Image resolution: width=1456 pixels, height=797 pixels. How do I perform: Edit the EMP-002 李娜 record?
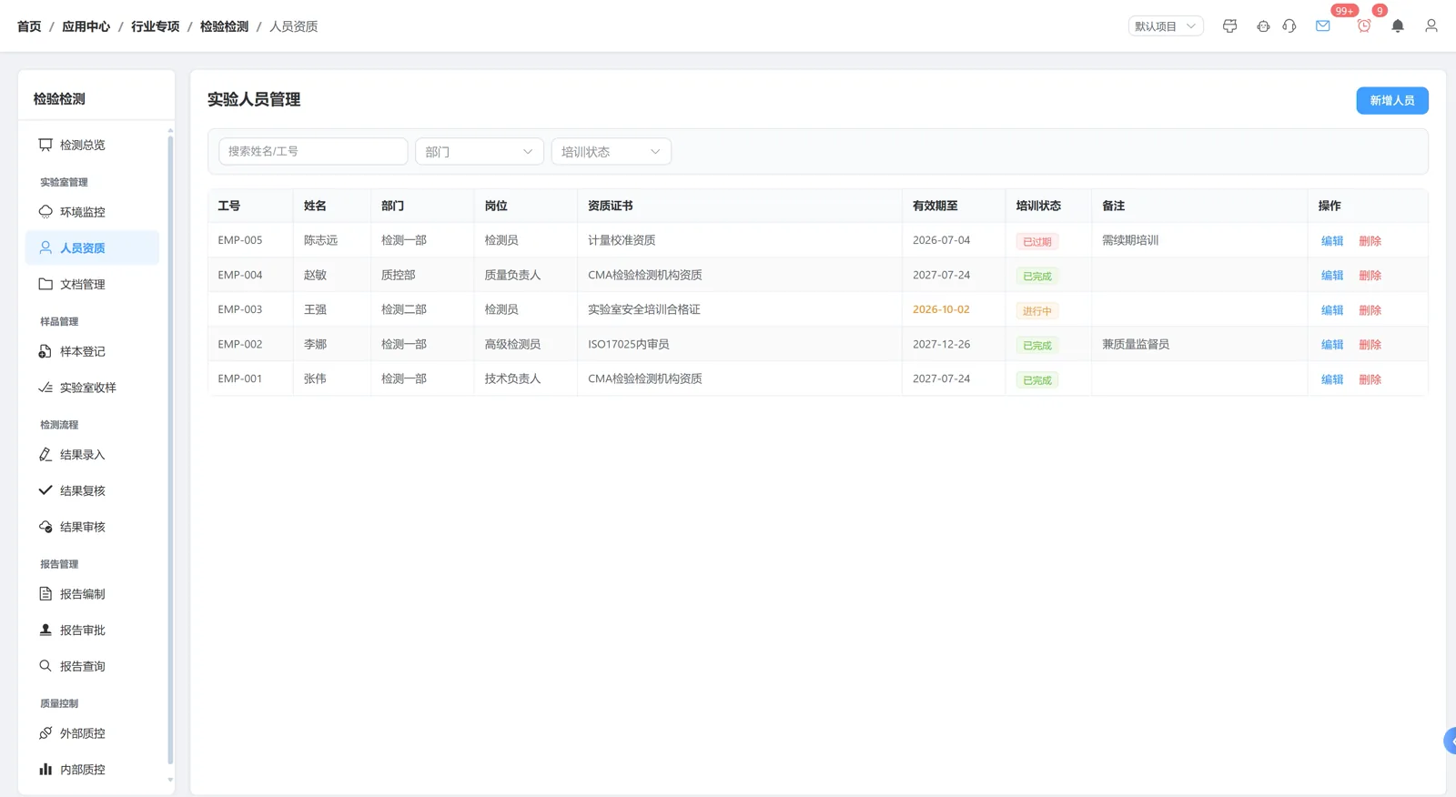pos(1332,345)
